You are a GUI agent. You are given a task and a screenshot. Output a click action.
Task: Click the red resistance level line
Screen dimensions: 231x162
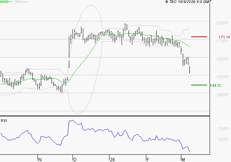click(199, 37)
